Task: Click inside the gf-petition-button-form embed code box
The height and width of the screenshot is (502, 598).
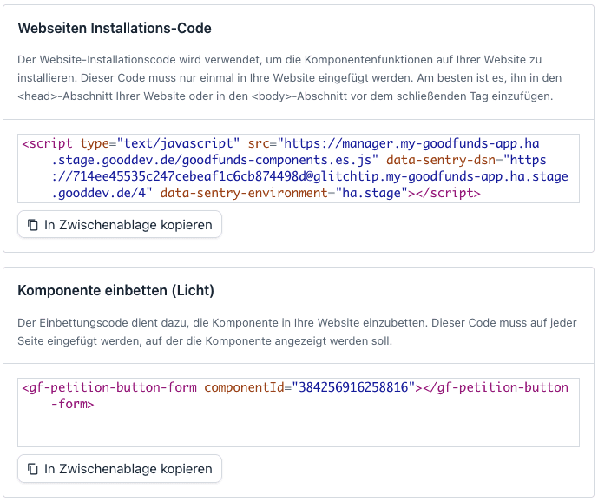Action: coord(299,413)
